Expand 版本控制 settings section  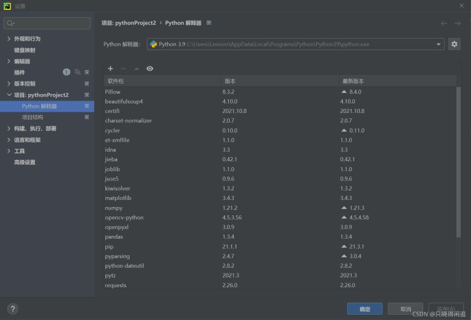coord(9,84)
